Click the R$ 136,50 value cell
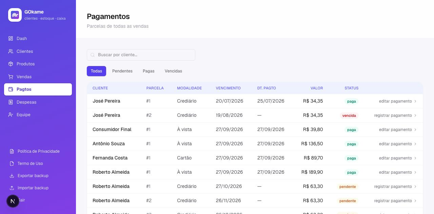 click(x=312, y=144)
